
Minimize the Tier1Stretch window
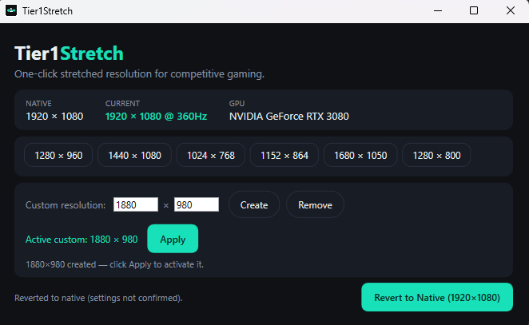click(x=438, y=11)
